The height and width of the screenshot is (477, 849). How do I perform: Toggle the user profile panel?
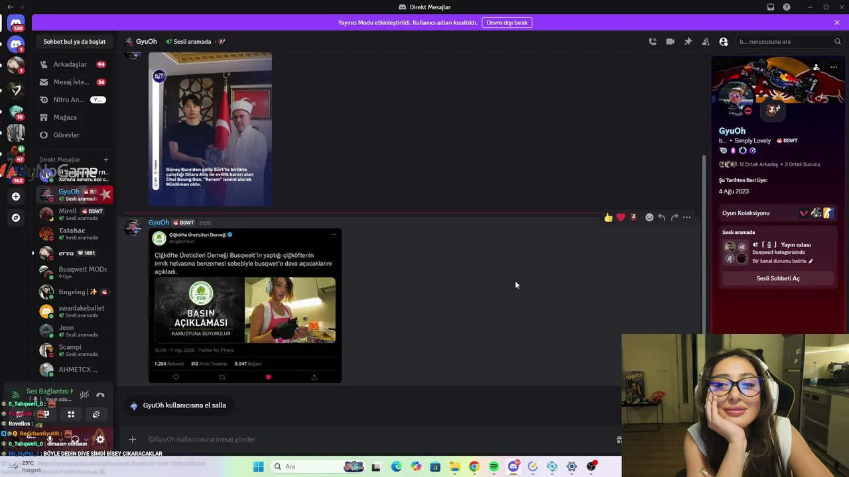click(724, 42)
